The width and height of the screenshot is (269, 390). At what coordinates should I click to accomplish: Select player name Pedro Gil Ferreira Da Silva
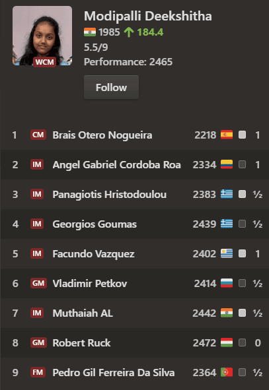114,373
